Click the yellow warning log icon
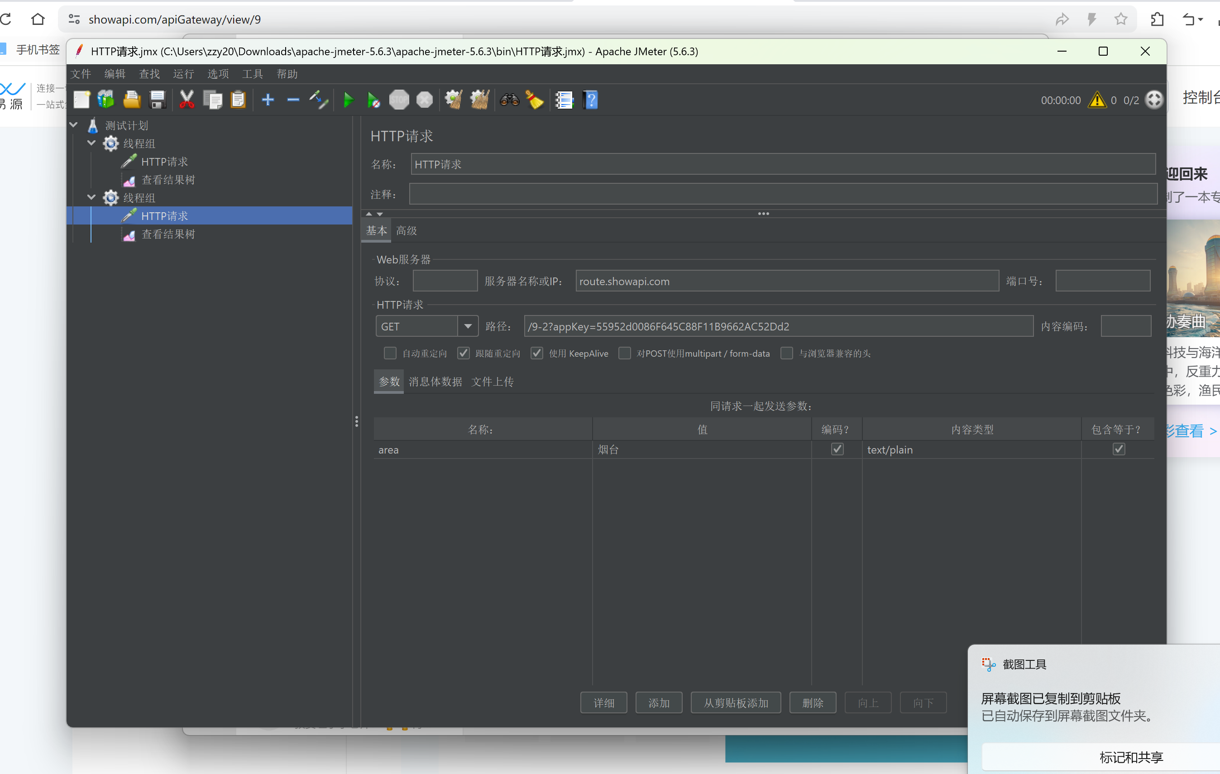Image resolution: width=1220 pixels, height=774 pixels. pyautogui.click(x=1097, y=100)
